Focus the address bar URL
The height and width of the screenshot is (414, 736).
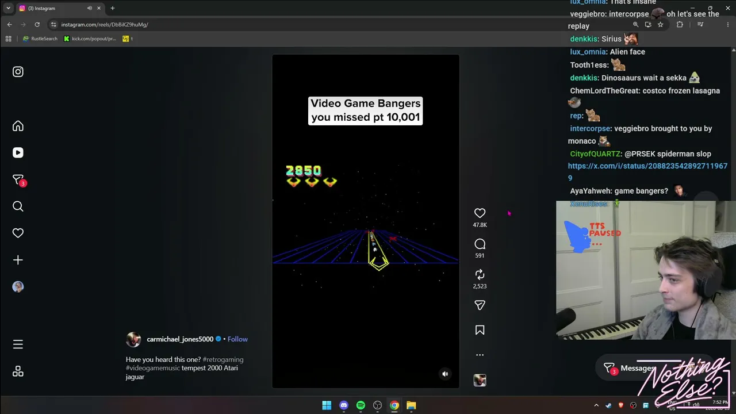[105, 25]
